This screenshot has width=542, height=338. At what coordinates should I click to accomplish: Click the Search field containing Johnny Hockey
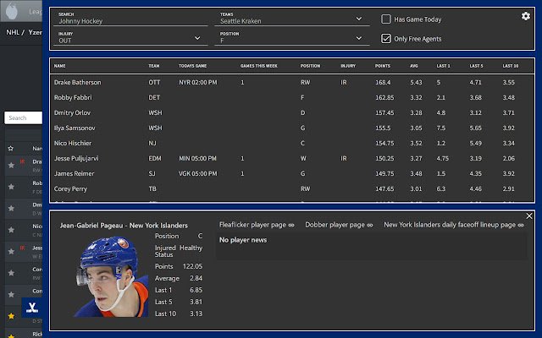point(130,19)
